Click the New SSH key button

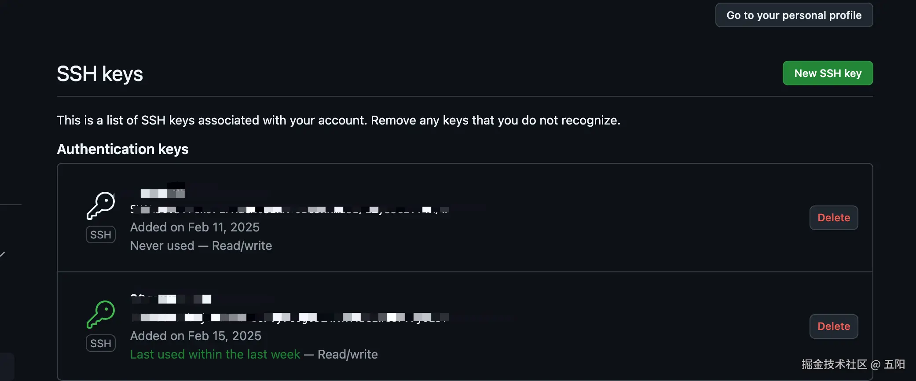pyautogui.click(x=828, y=73)
